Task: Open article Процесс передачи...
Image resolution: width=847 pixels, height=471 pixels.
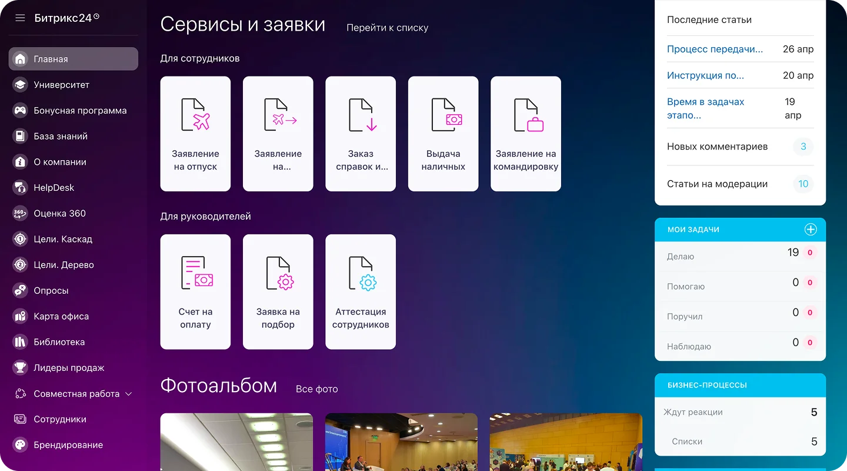Action: [715, 49]
